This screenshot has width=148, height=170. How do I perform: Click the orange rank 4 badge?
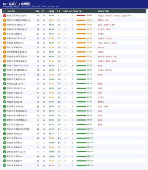pyautogui.click(x=4, y=29)
